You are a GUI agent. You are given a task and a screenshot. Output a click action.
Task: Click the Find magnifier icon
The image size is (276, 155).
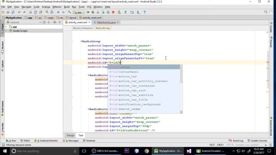(x=47, y=12)
